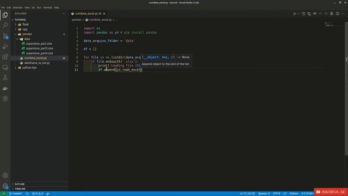Click line number 11 in gutter
Viewport: 348px width, 196px height.
[76, 70]
